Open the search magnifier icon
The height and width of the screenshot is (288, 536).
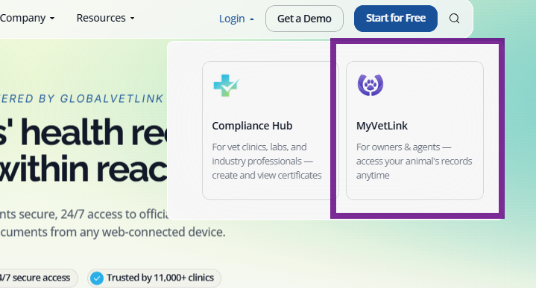coord(454,19)
